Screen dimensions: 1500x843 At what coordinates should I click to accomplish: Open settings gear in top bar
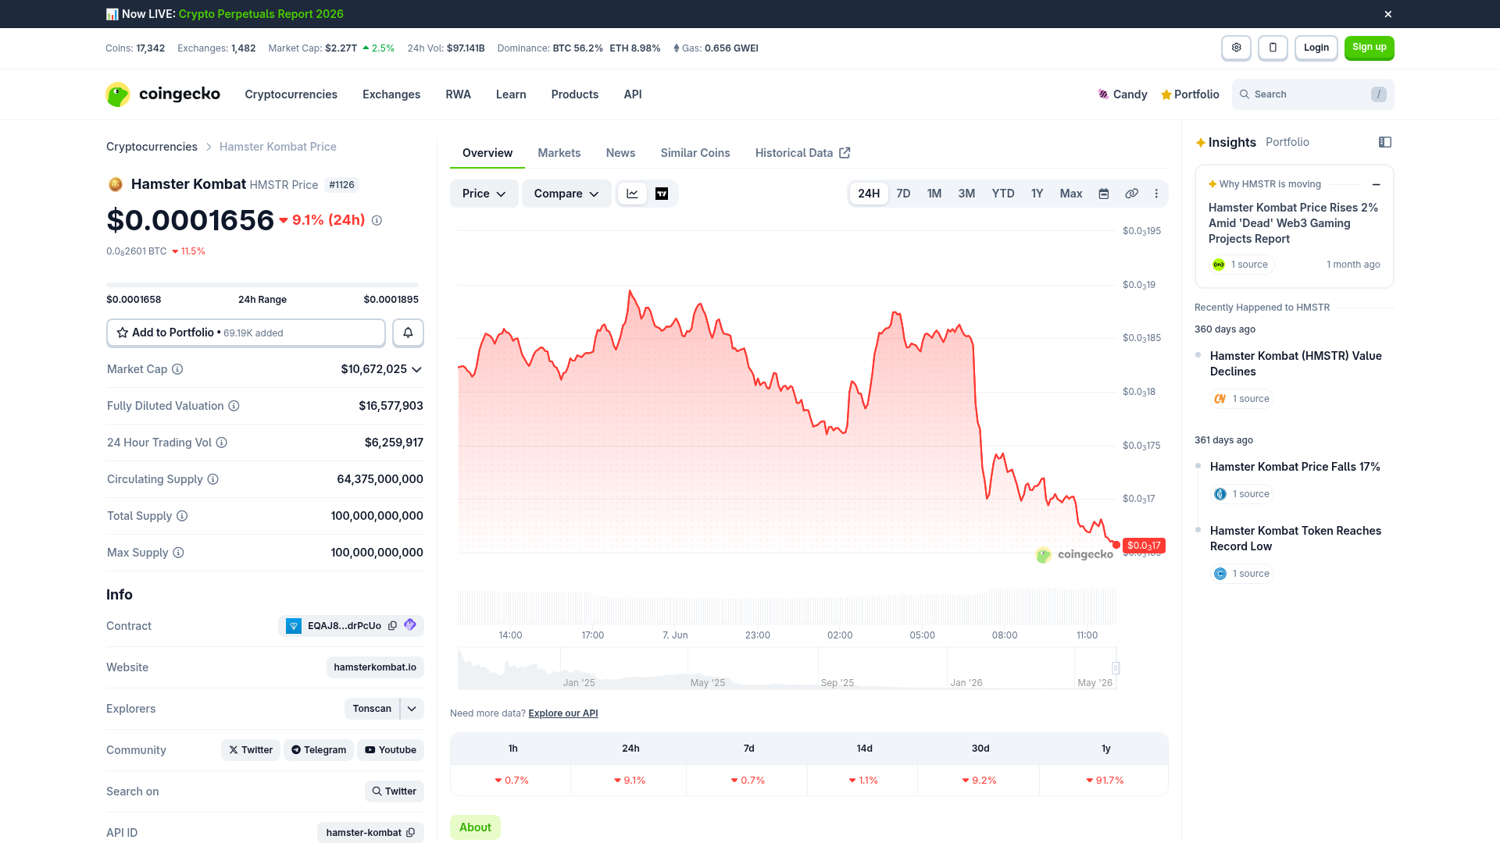[x=1236, y=48]
